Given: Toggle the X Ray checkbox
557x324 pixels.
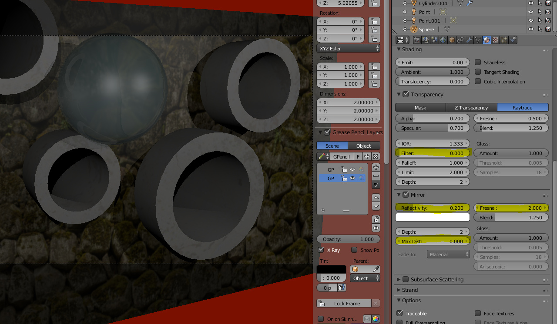Looking at the screenshot, I should [321, 250].
